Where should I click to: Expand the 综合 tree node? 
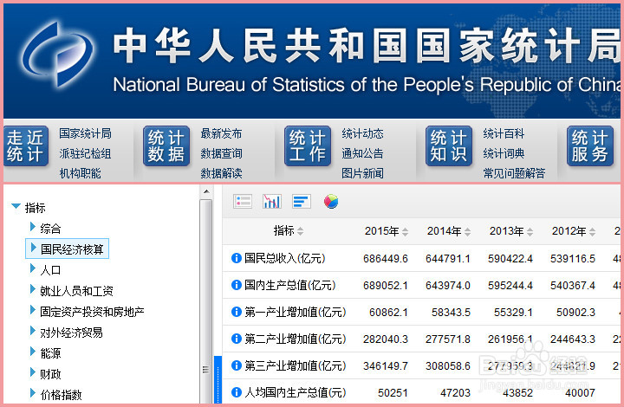[33, 227]
